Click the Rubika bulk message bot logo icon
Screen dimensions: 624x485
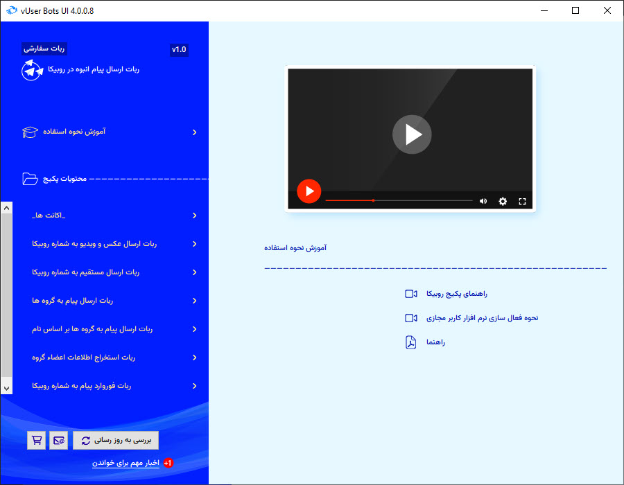(x=32, y=71)
